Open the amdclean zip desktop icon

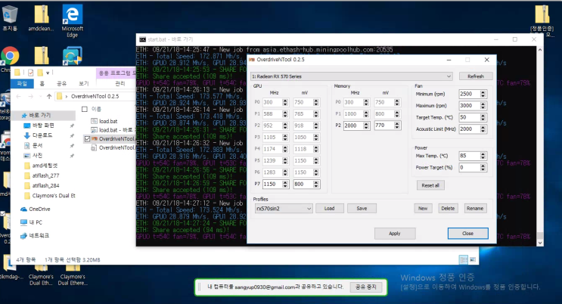point(41,18)
